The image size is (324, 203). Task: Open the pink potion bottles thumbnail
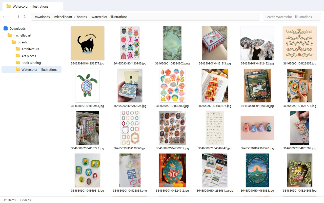click(x=257, y=128)
